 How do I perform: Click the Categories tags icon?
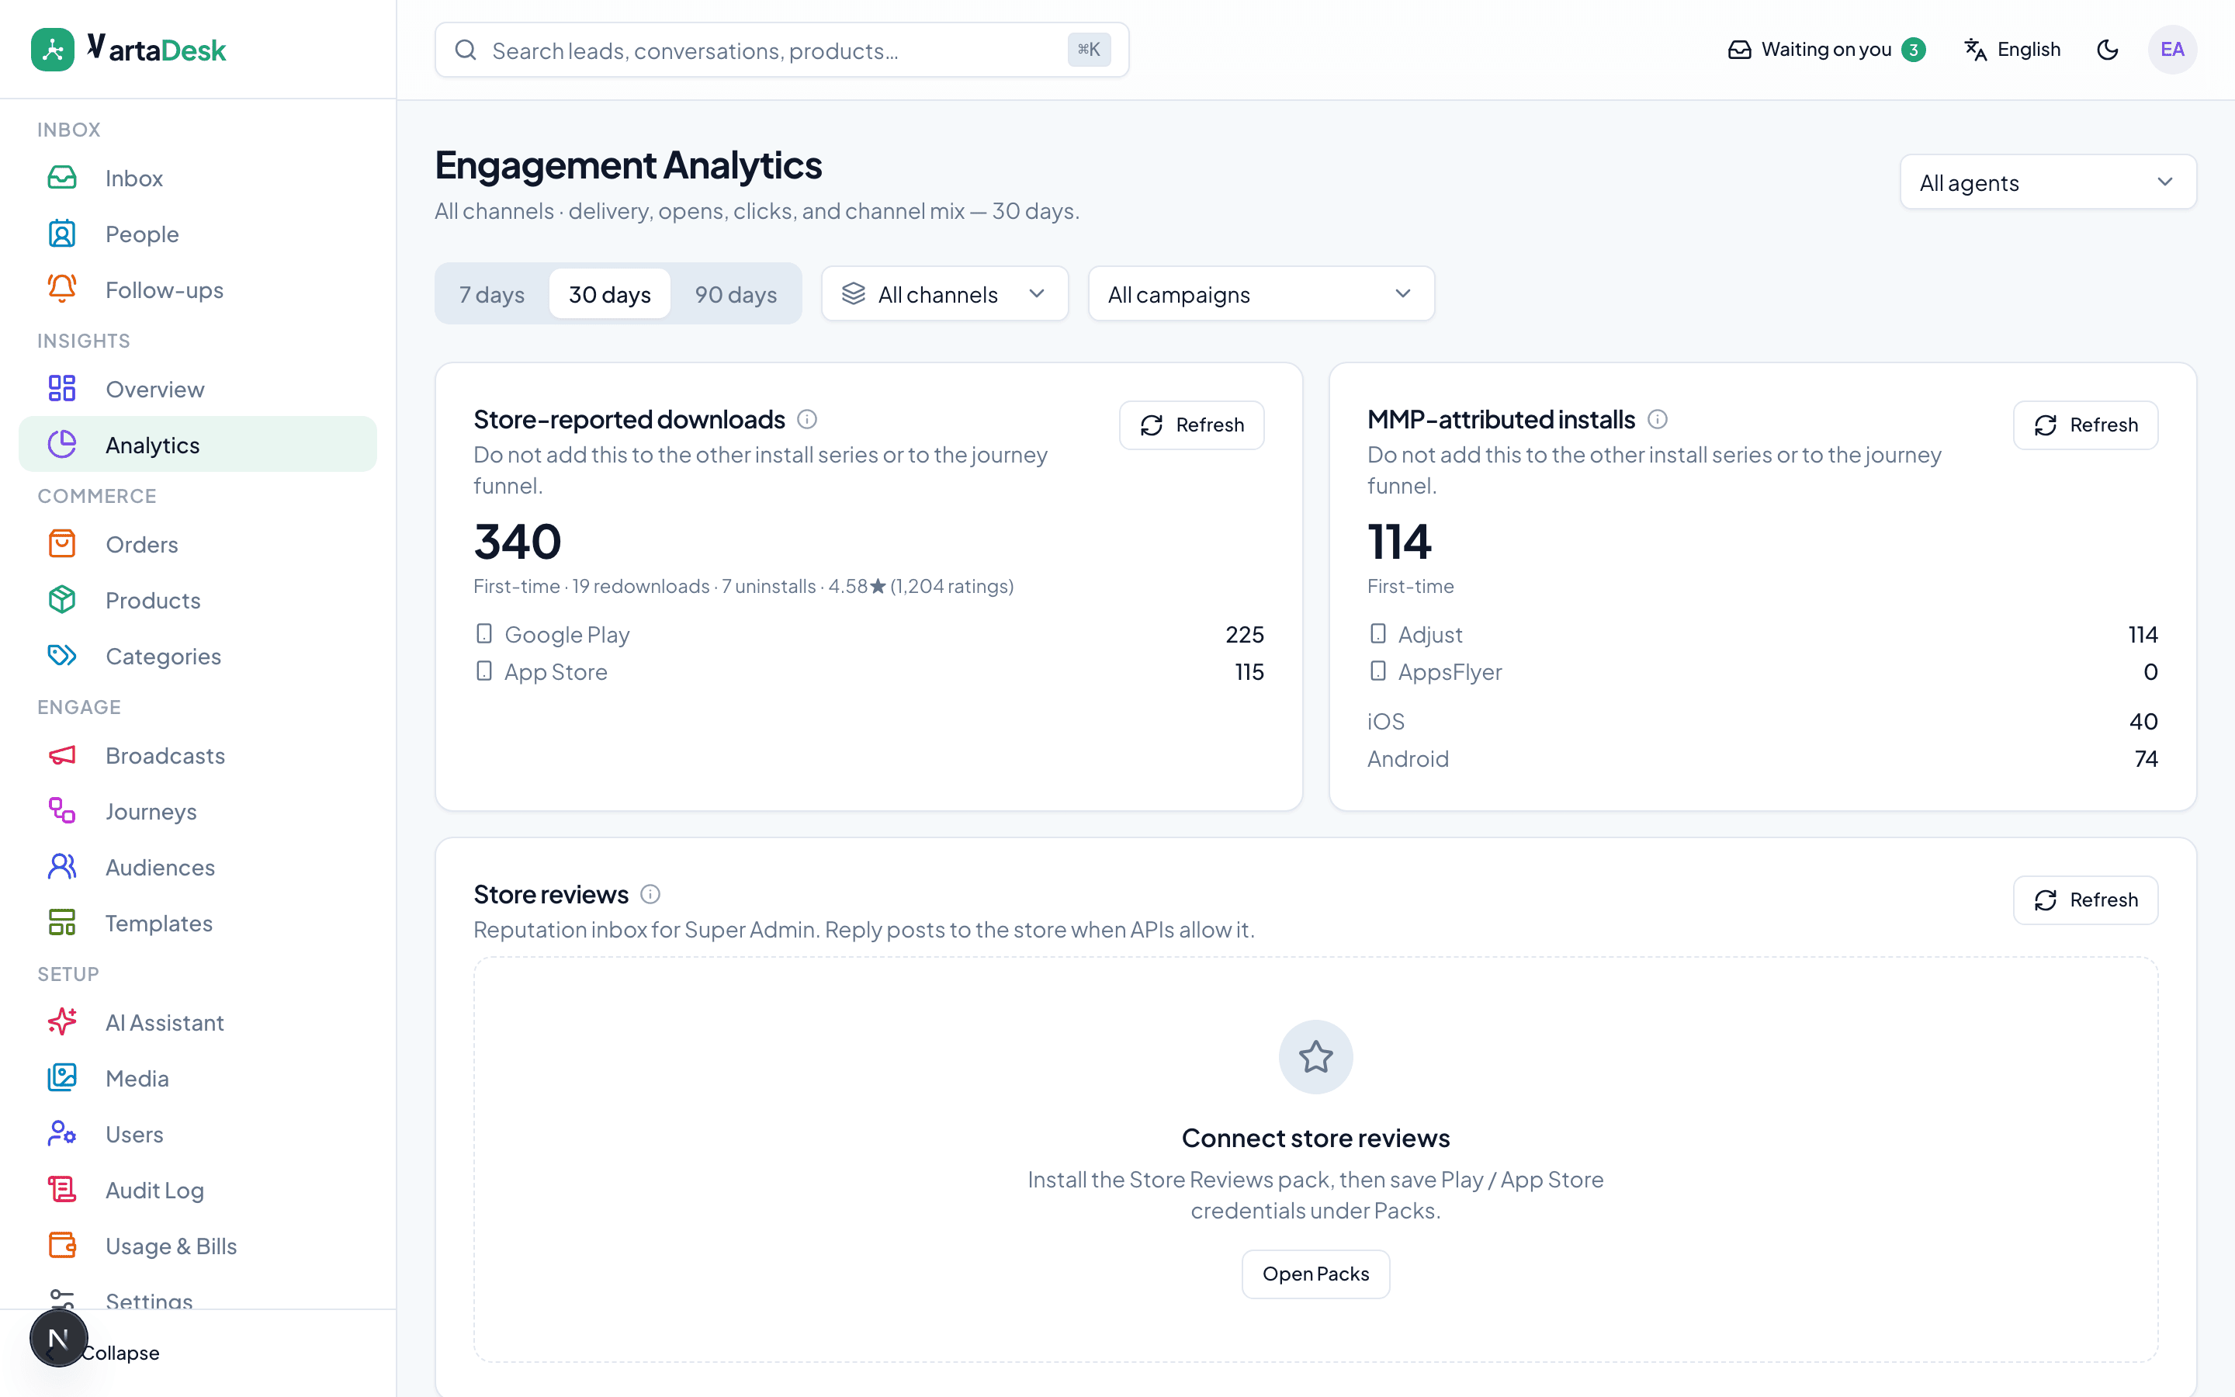click(x=62, y=656)
